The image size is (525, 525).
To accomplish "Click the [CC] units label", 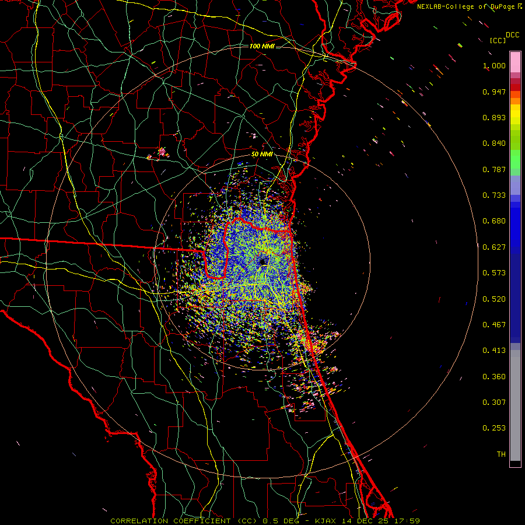I will tap(498, 40).
